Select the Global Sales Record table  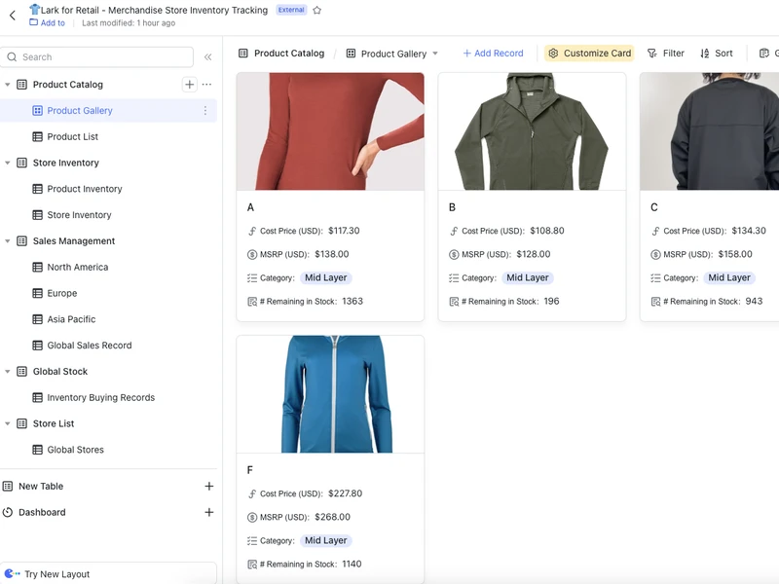[89, 346]
